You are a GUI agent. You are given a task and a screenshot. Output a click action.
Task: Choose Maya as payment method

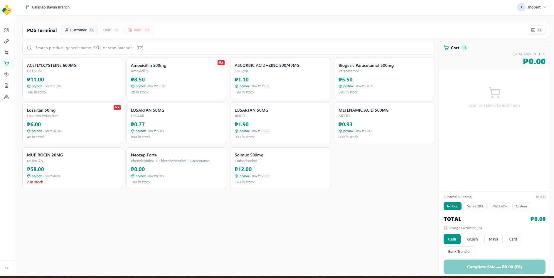tap(493, 239)
